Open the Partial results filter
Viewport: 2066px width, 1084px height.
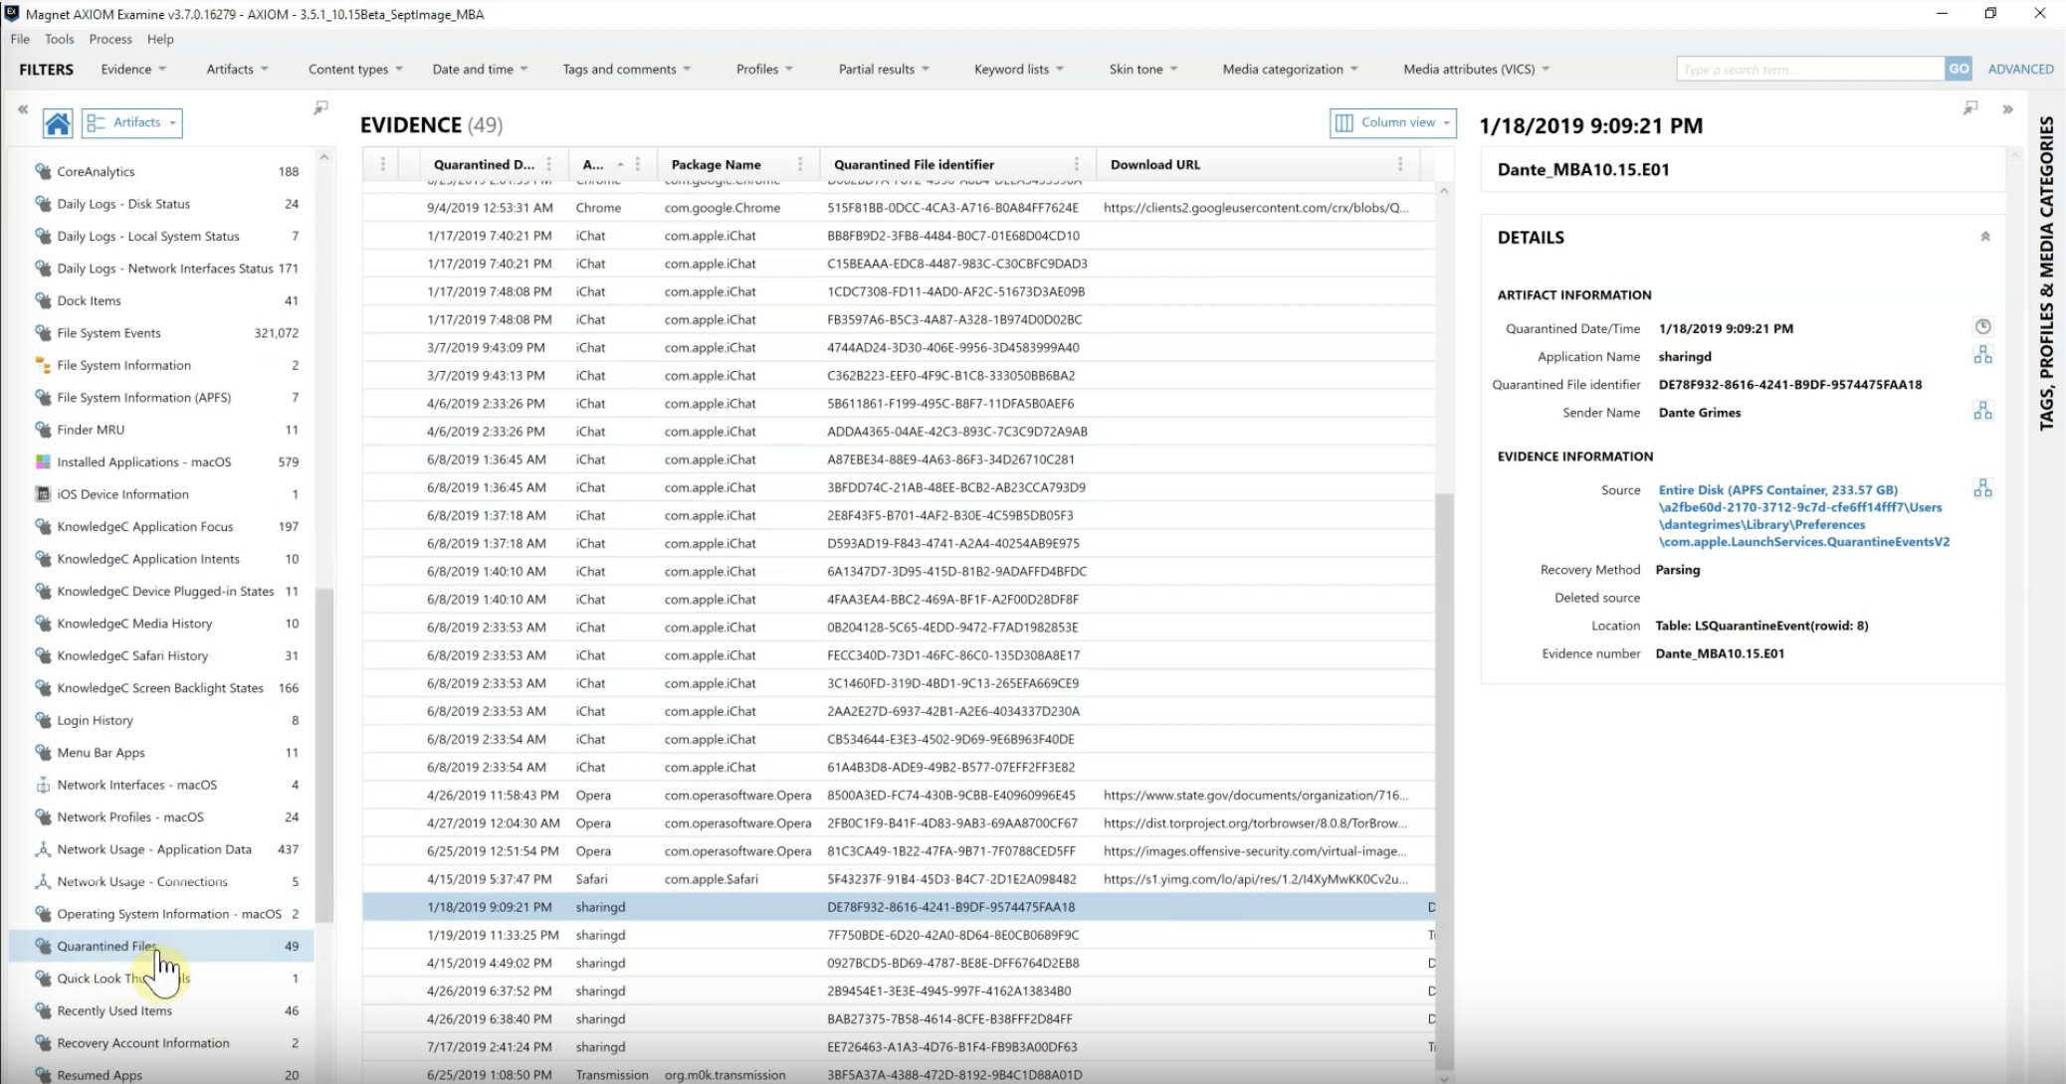click(884, 69)
